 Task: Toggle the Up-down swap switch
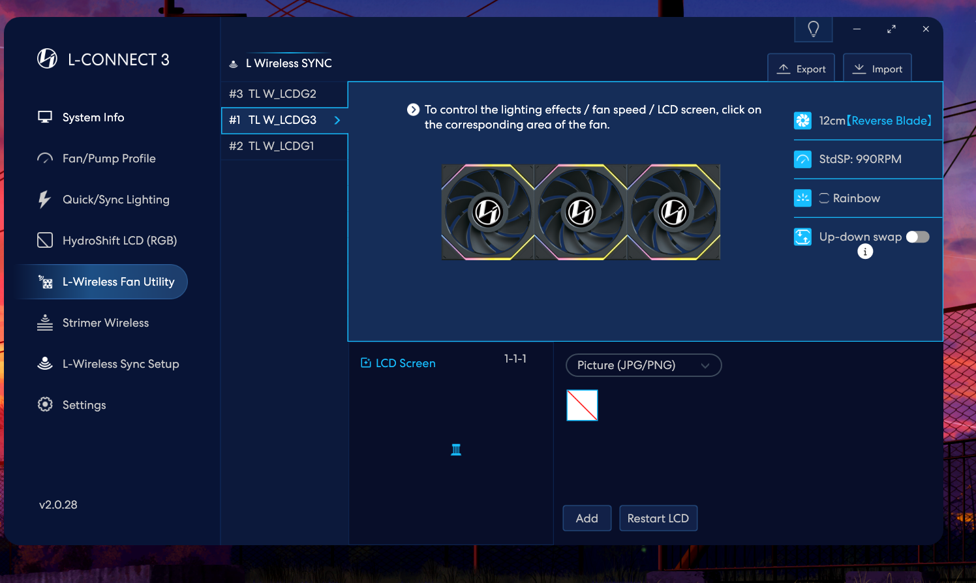click(917, 237)
